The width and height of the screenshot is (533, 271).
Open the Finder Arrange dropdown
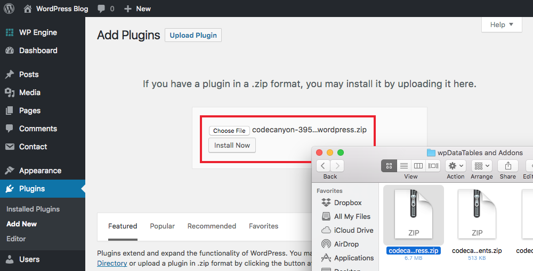(x=481, y=166)
